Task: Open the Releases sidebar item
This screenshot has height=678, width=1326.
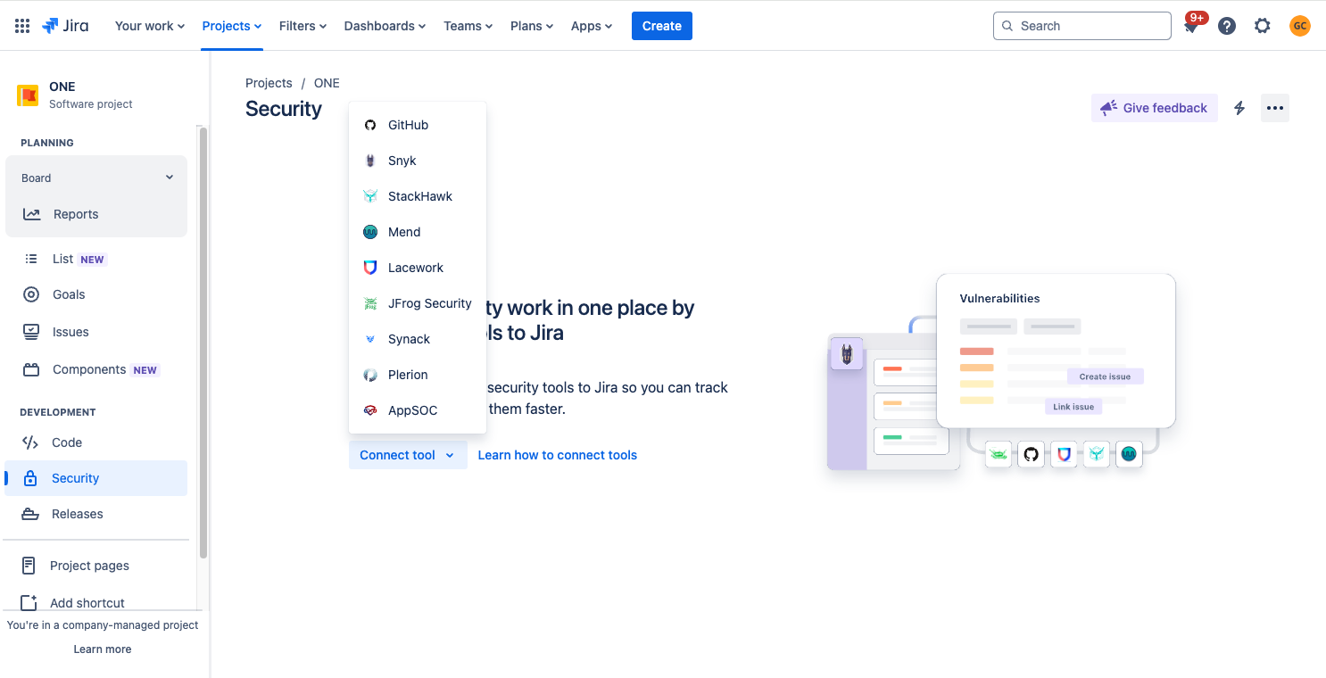Action: (x=96, y=514)
